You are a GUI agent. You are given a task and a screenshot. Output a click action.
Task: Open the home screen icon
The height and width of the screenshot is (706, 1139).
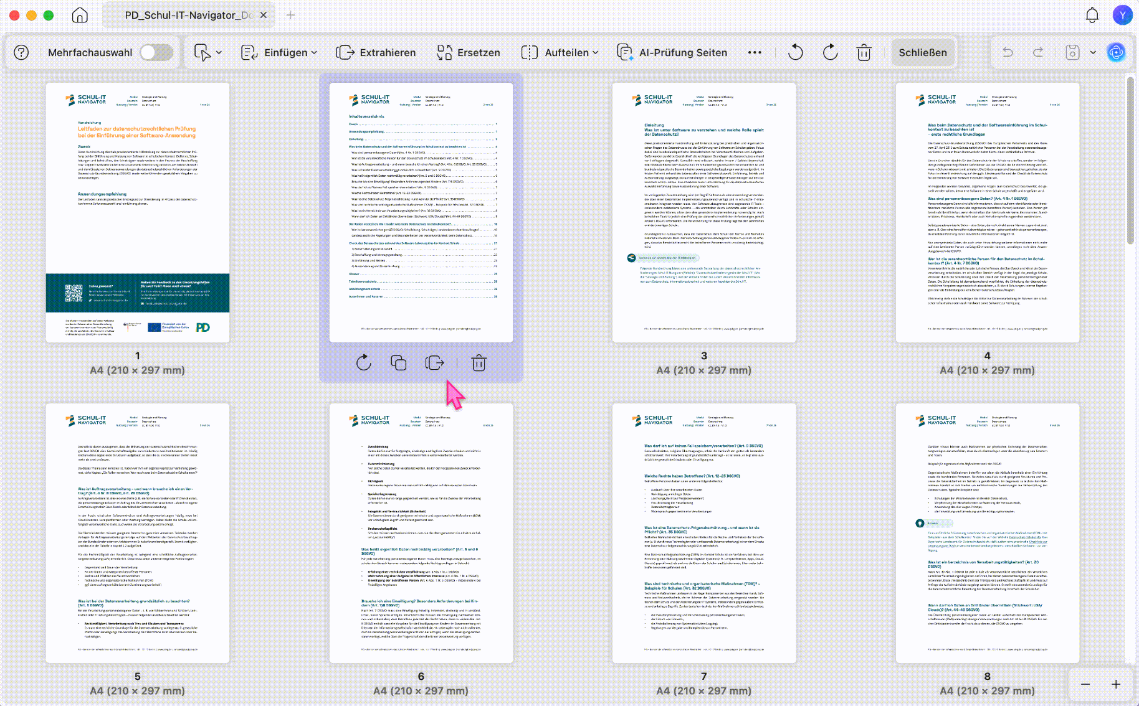pyautogui.click(x=80, y=15)
